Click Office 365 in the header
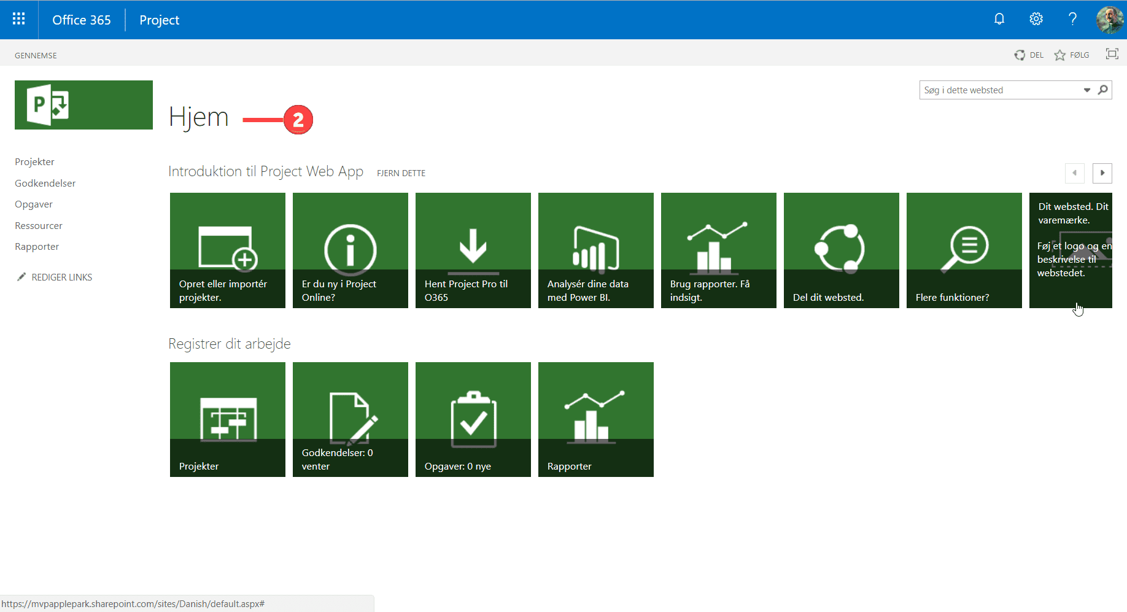The height and width of the screenshot is (612, 1127). click(82, 20)
